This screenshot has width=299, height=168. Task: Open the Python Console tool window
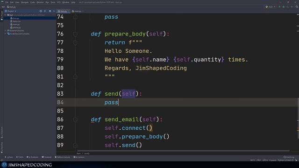62,157
